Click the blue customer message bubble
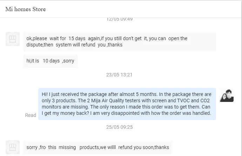Image resolution: width=242 pixels, height=156 pixels. pos(127,104)
